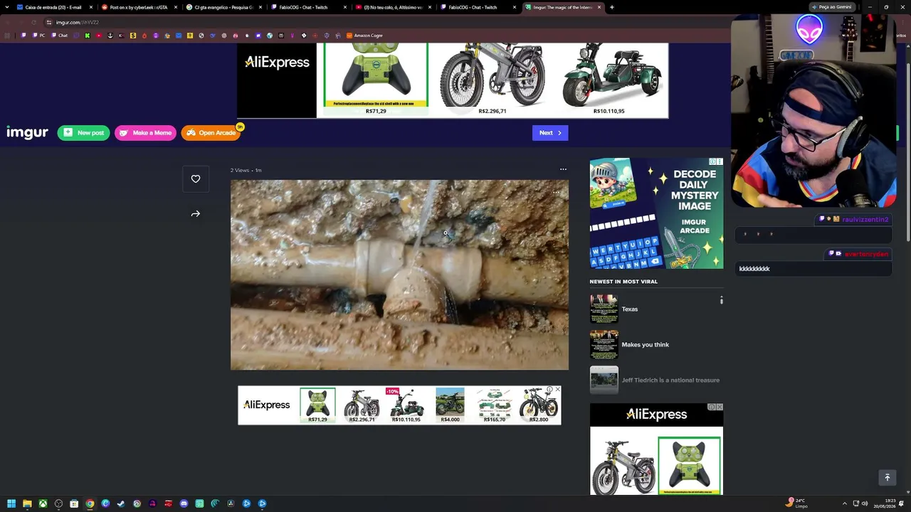Open the Make a Meme tool
911x512 pixels.
click(145, 133)
